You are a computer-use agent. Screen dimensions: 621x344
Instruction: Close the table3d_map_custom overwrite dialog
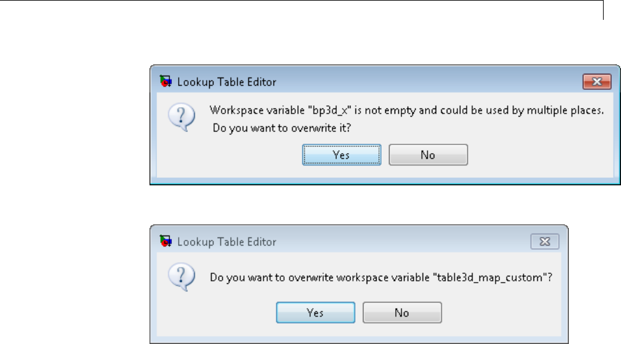coord(545,241)
